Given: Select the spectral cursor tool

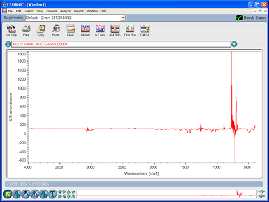Looking at the screenshot, I should [x=26, y=194].
